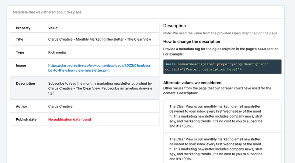
Task: Click the Type row showing Rich media
Action: coord(85,52)
